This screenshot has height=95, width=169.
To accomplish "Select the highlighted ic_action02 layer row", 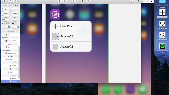I will (10, 82).
